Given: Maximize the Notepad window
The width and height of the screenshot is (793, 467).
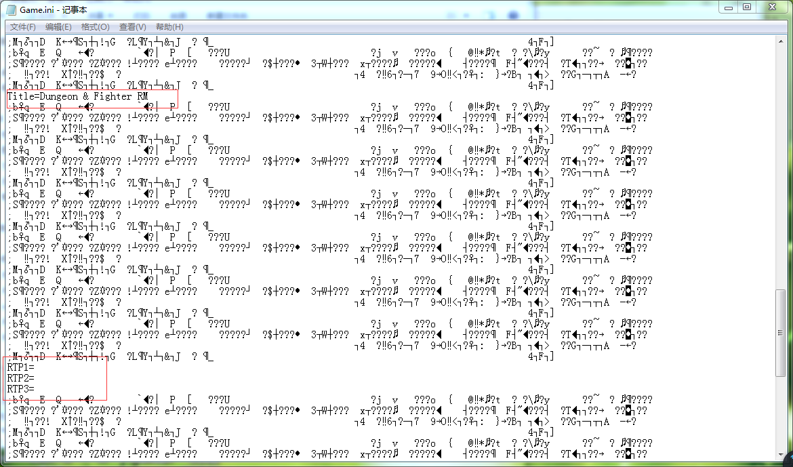Looking at the screenshot, I should coord(747,7).
